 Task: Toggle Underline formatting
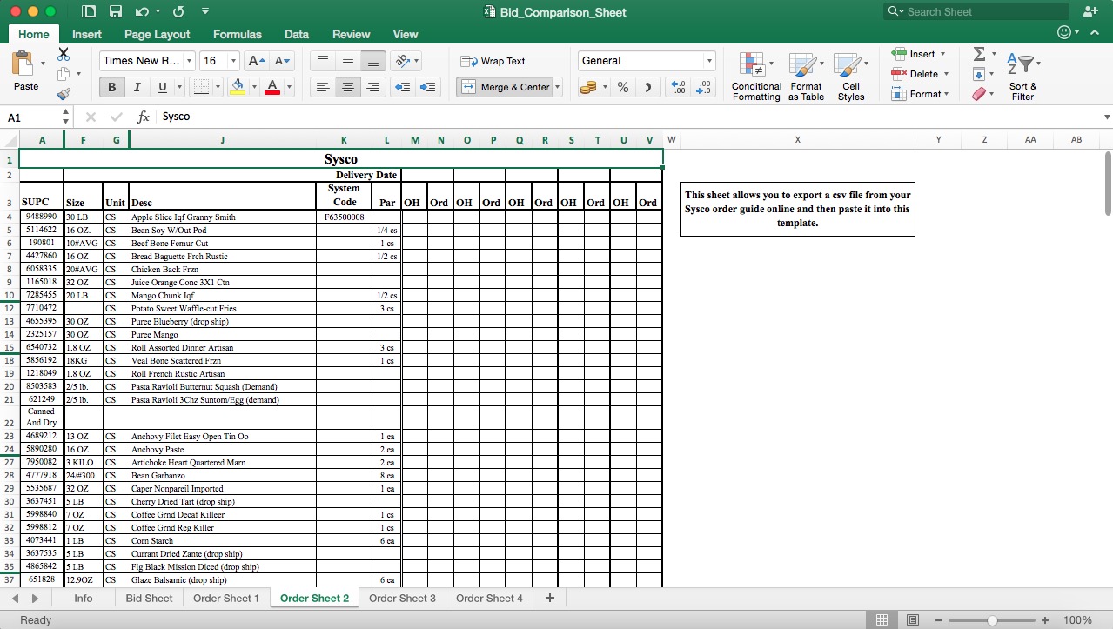pyautogui.click(x=162, y=87)
